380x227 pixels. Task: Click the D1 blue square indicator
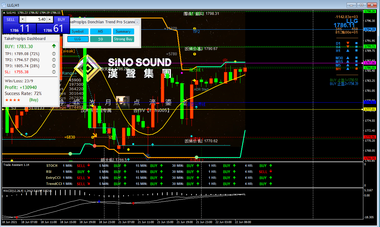tap(356, 43)
